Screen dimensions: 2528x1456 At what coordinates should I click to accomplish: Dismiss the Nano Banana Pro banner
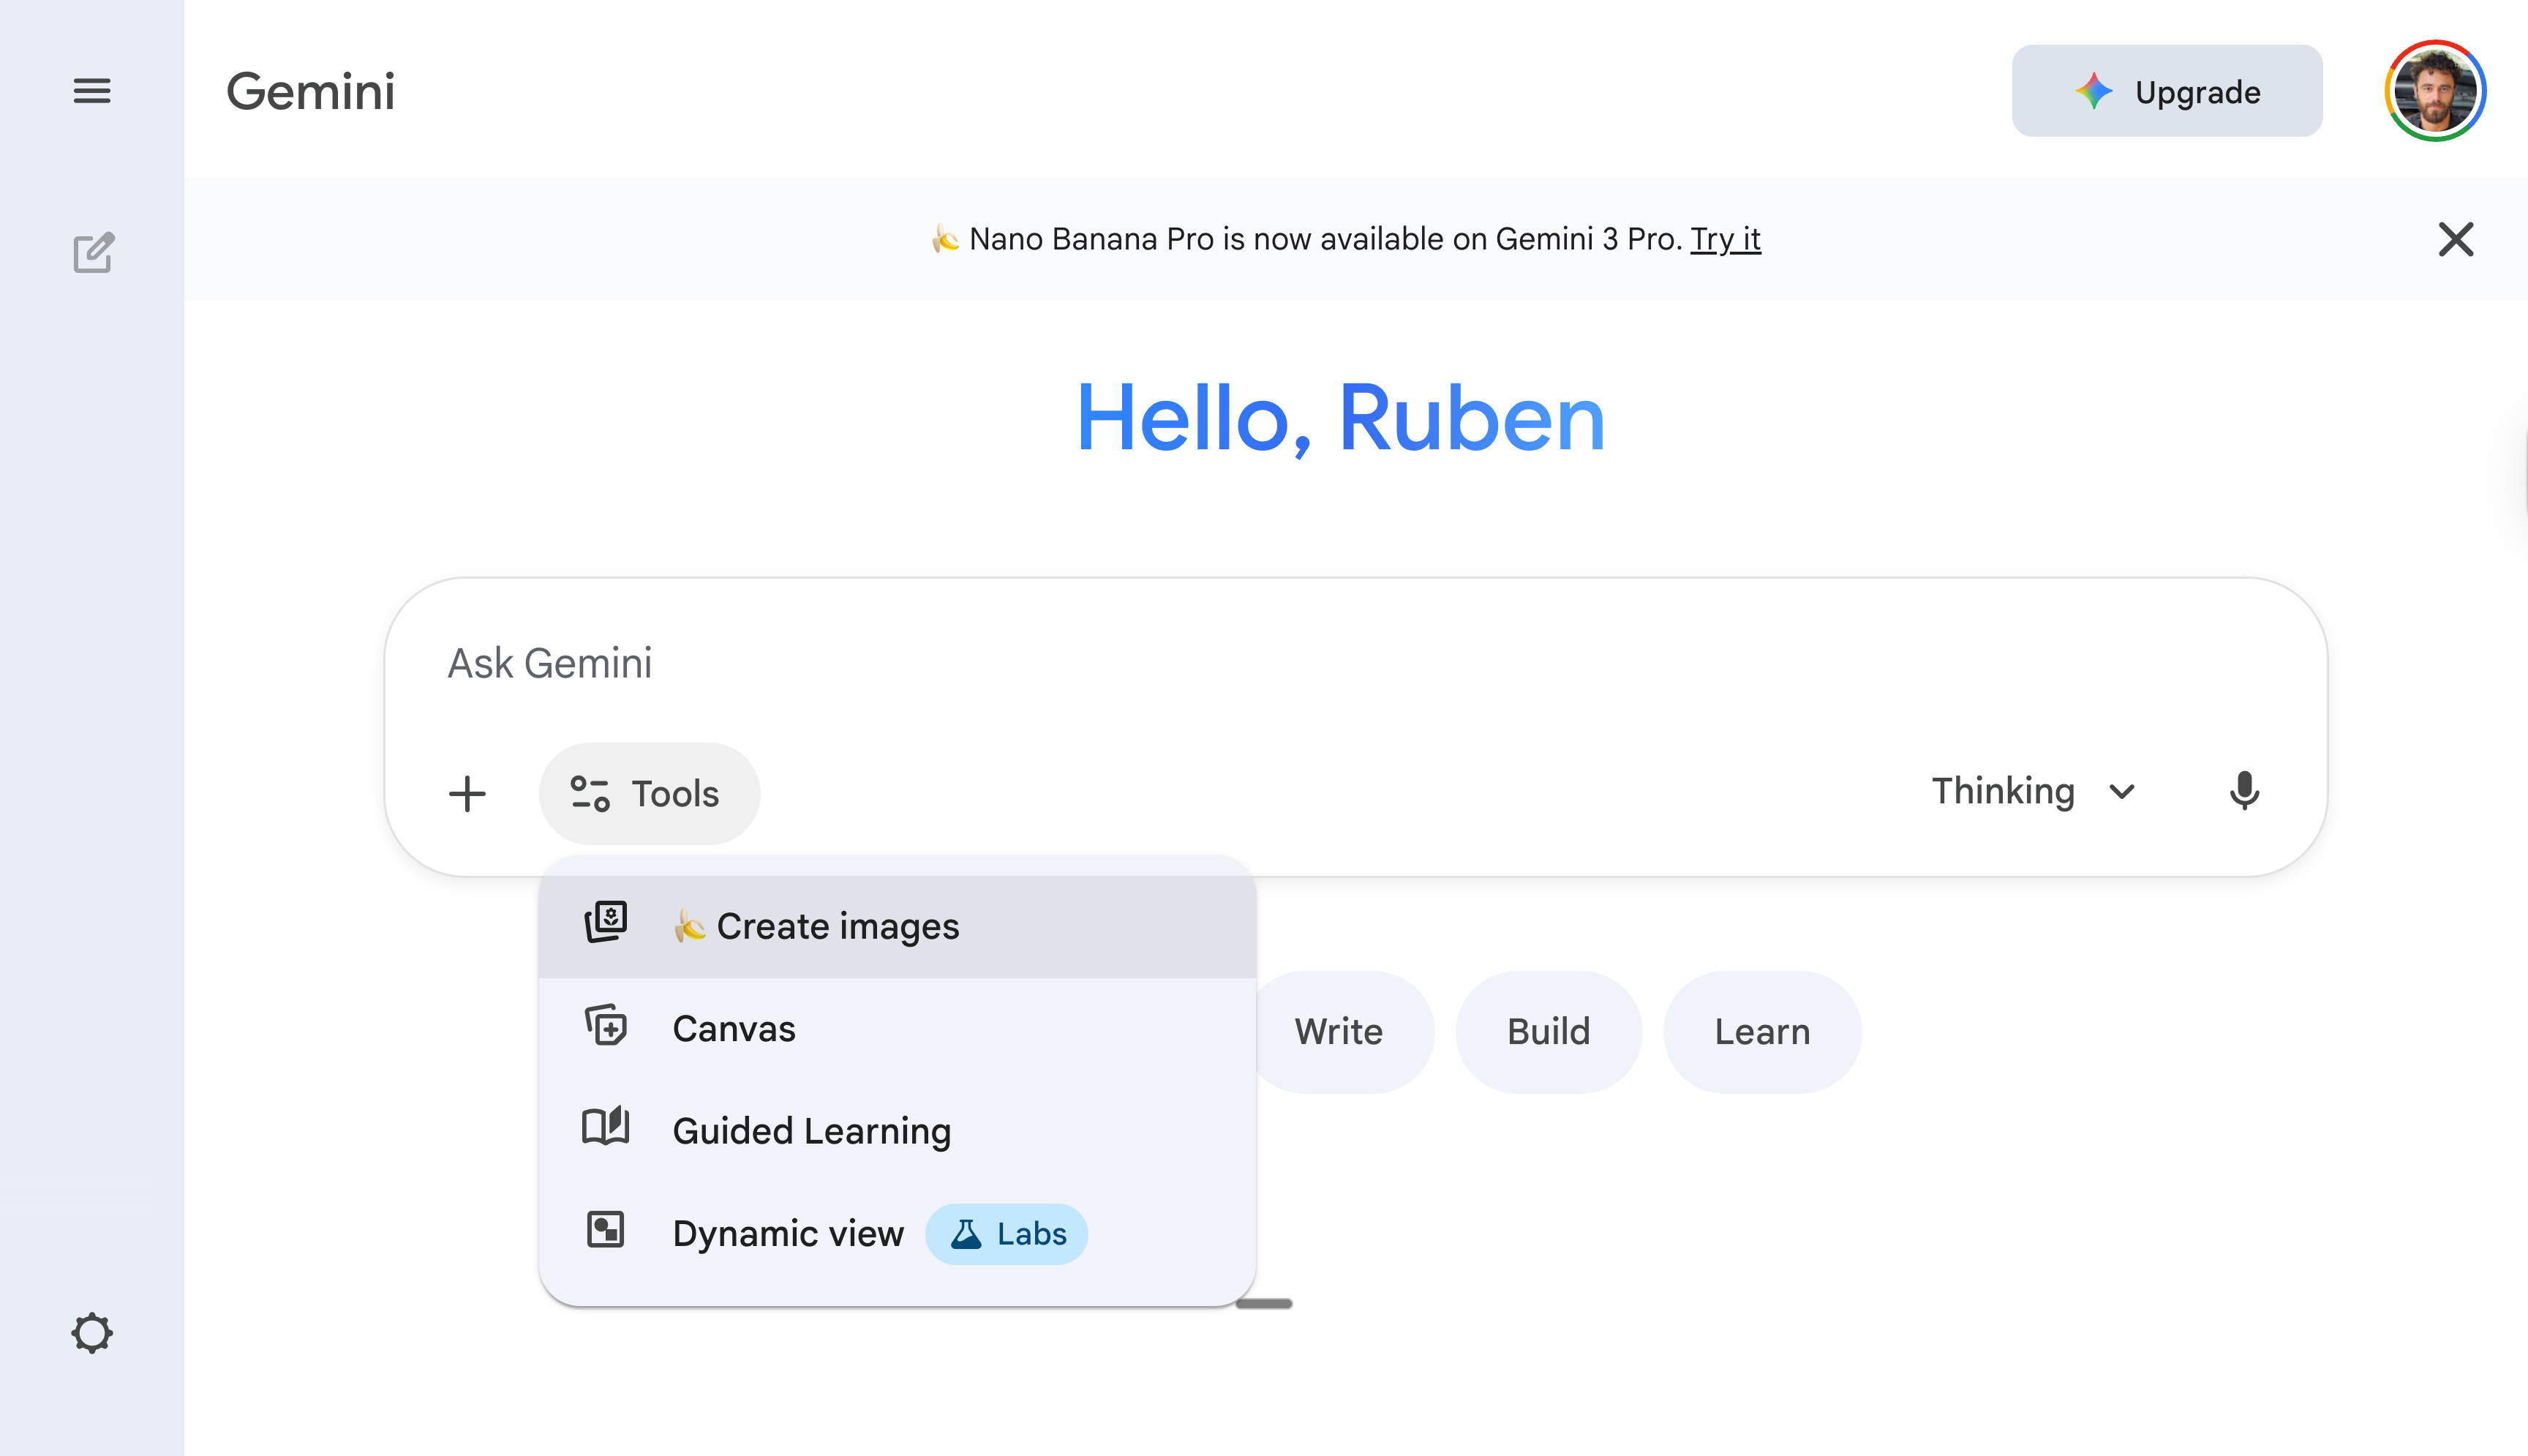click(2455, 240)
